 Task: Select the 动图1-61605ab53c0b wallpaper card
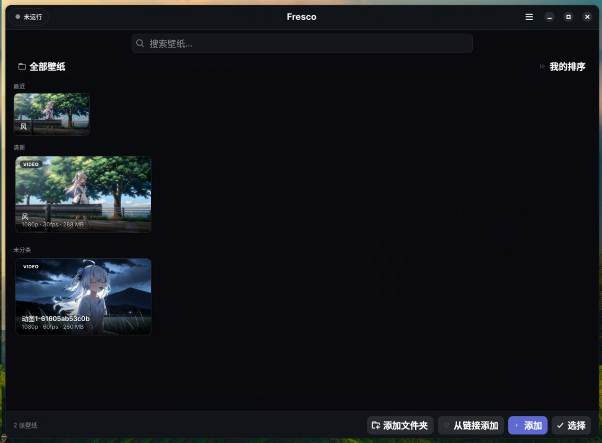83,296
